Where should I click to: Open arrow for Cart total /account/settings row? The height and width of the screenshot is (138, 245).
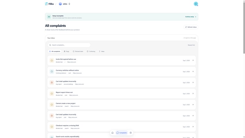click(x=193, y=83)
